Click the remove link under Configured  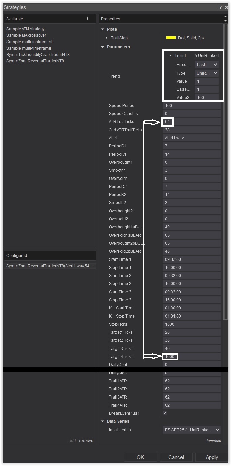(x=86, y=440)
